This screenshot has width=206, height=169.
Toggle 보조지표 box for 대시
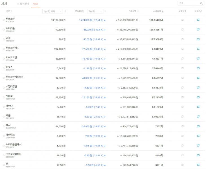tap(182, 126)
